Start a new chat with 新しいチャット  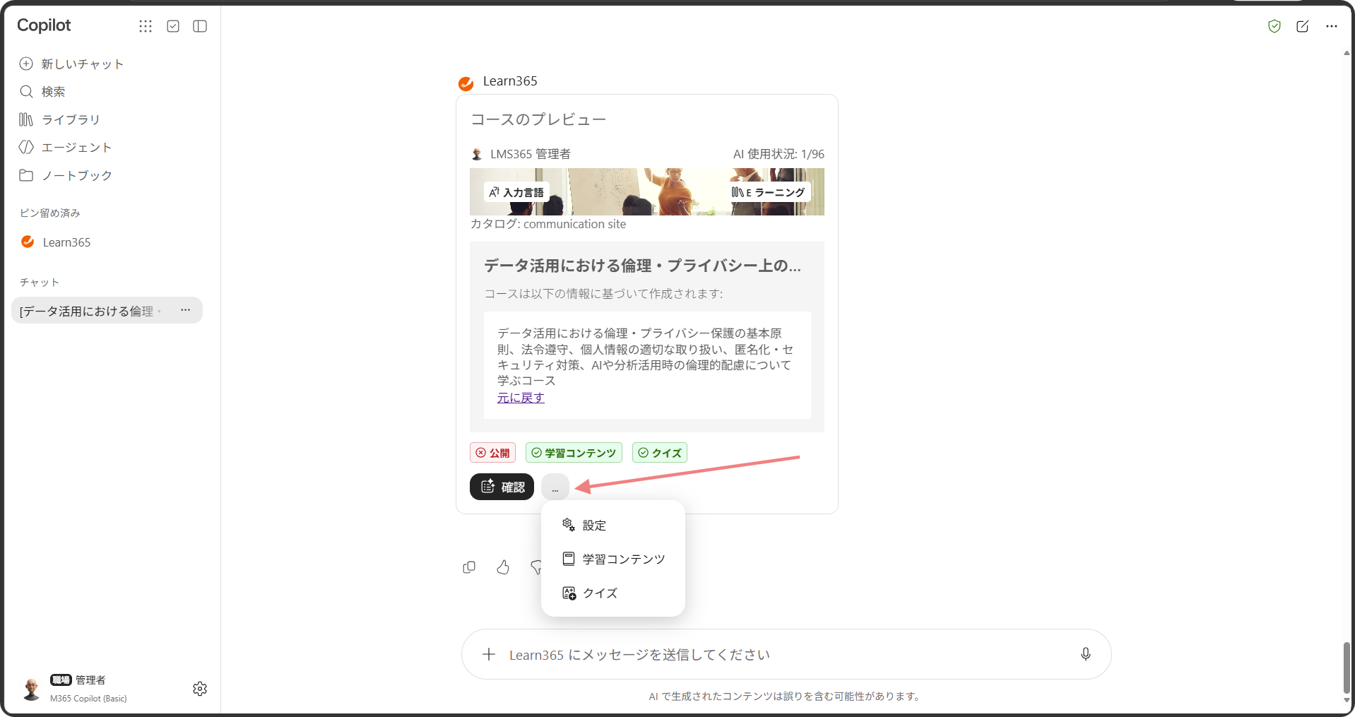[x=71, y=64]
